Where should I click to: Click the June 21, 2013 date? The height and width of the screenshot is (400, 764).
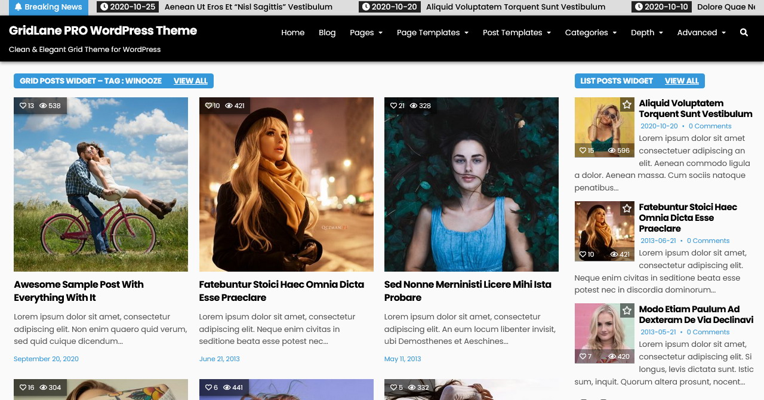[x=219, y=359]
